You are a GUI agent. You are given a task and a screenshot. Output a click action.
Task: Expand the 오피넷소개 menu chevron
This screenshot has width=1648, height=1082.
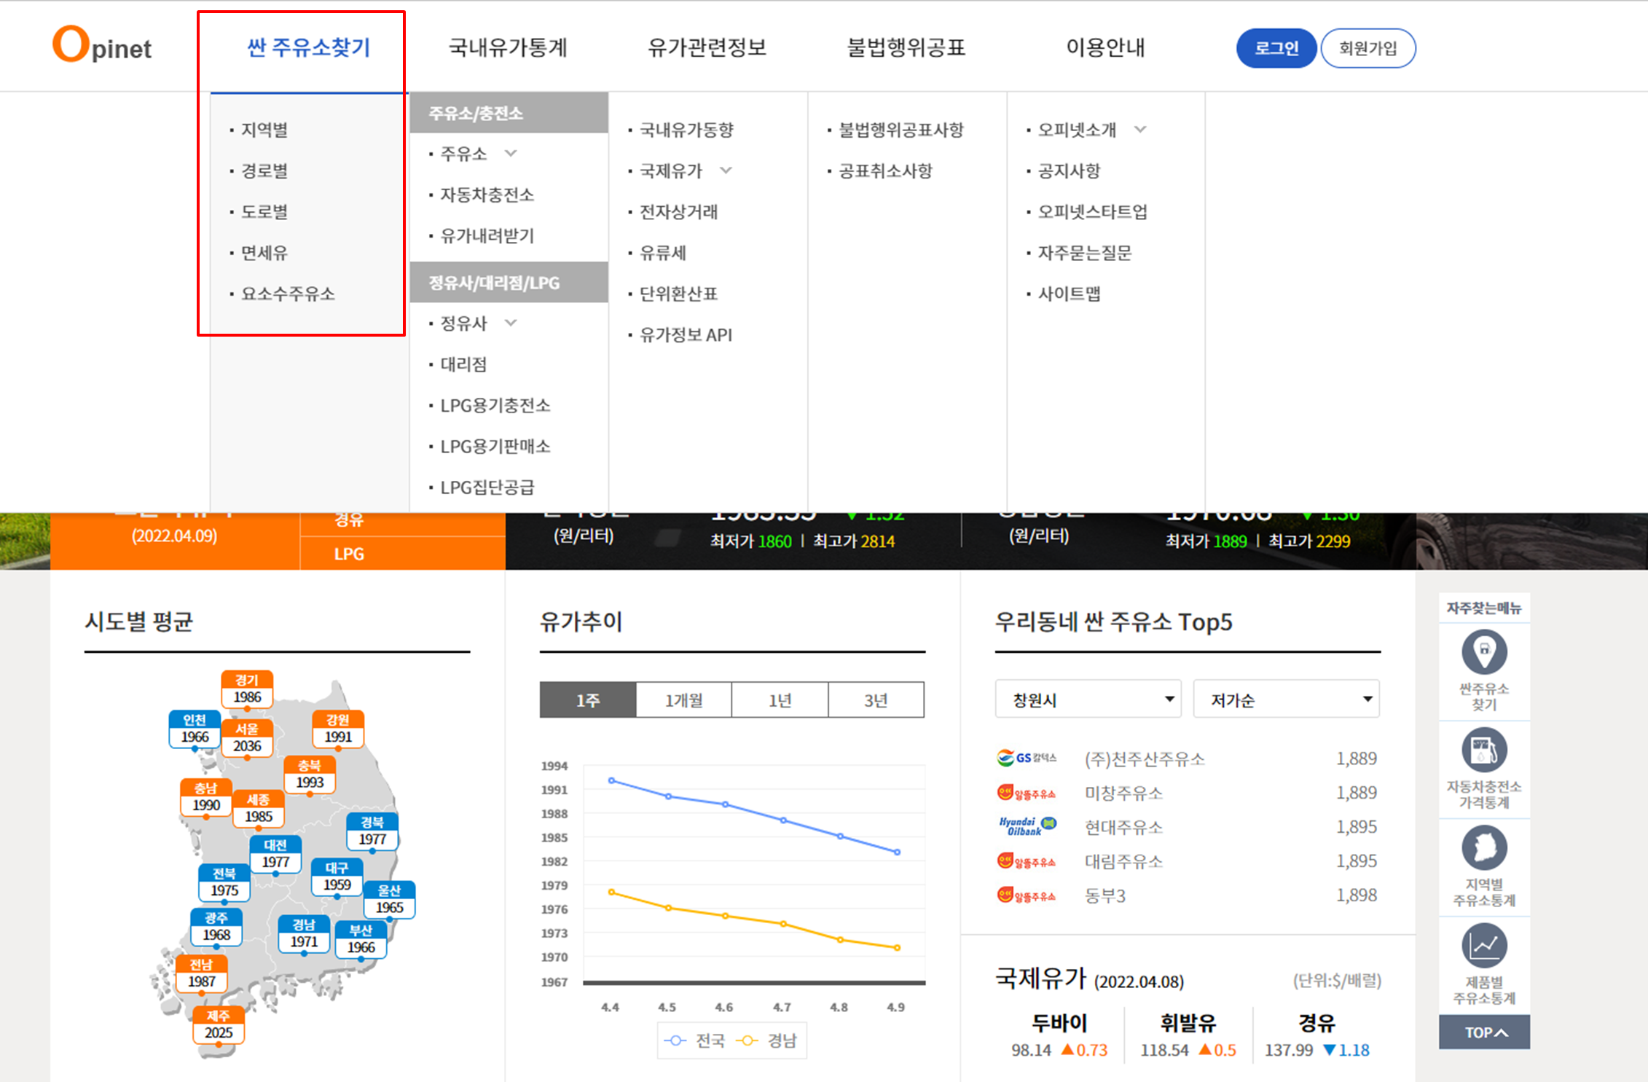tap(1141, 129)
